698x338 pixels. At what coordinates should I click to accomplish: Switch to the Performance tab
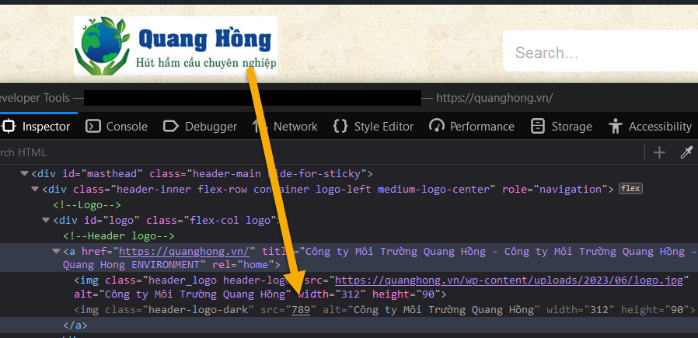(x=472, y=127)
